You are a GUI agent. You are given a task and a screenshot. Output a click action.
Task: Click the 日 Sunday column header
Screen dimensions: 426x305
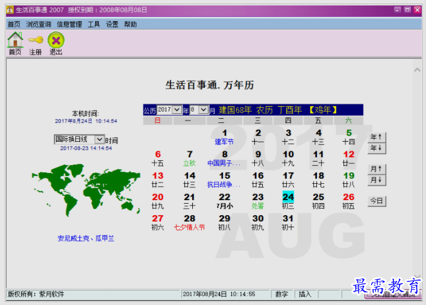[x=158, y=121]
